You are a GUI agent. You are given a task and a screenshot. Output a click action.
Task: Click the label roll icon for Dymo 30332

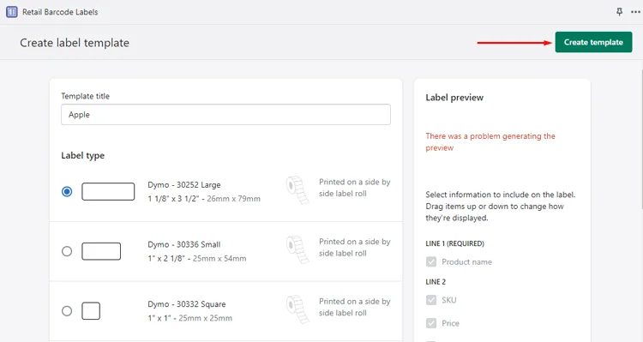297,309
